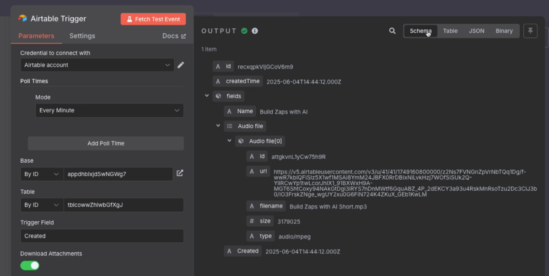Open Base in new window icon
This screenshot has width=549, height=276.
tap(180, 173)
